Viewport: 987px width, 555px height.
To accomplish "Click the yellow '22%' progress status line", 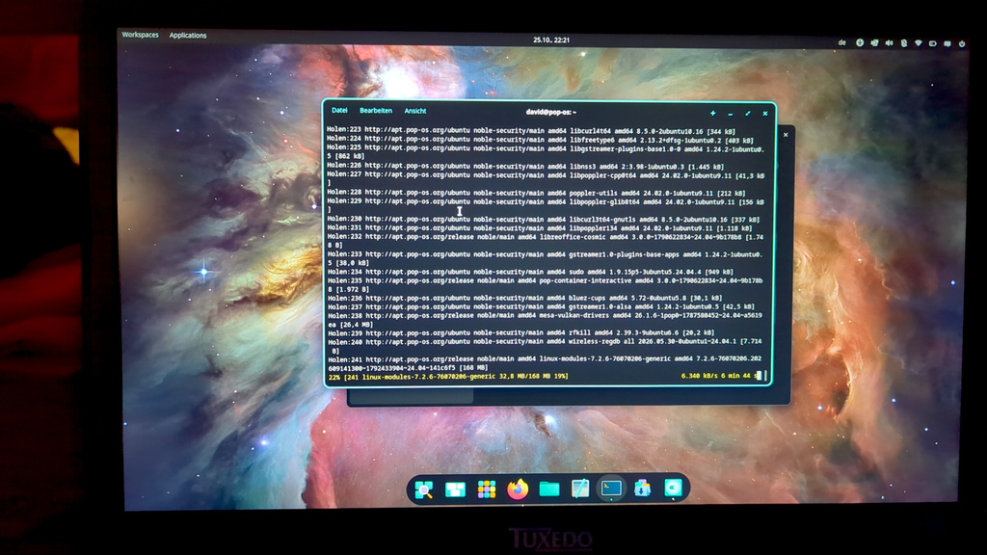I will tap(448, 377).
